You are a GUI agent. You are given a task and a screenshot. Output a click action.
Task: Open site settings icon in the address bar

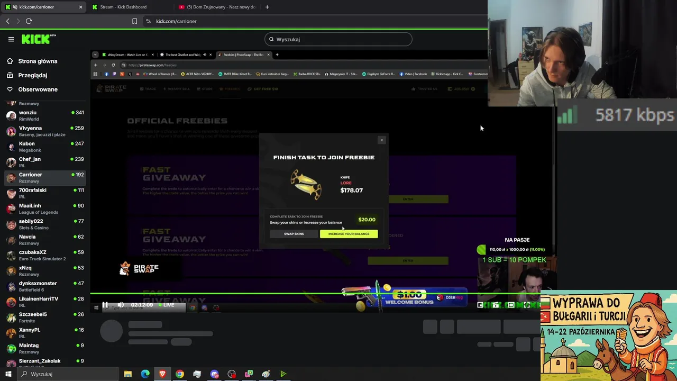coord(148,21)
